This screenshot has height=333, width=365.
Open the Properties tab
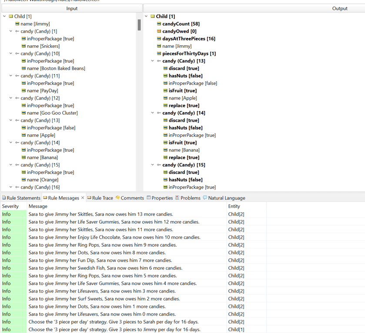click(x=162, y=198)
